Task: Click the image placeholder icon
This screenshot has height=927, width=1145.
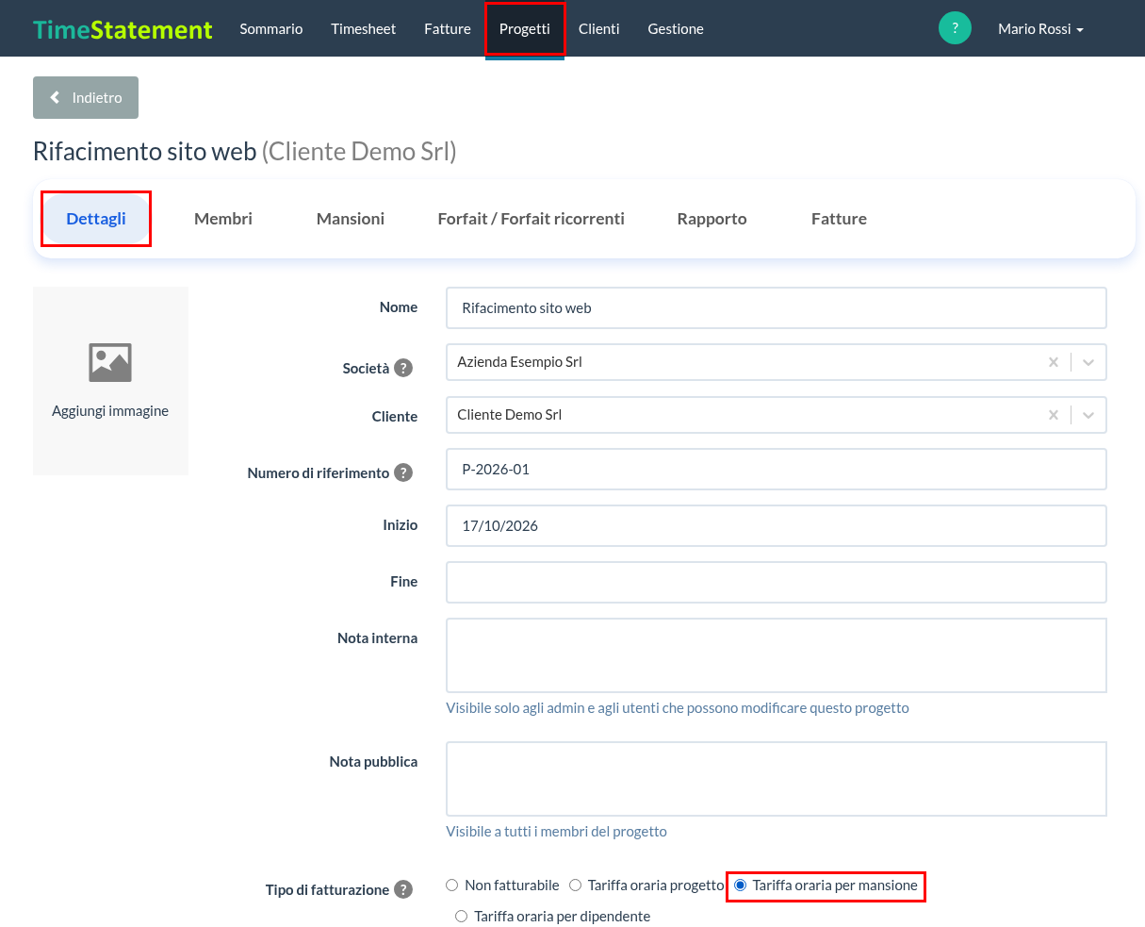Action: pos(110,362)
